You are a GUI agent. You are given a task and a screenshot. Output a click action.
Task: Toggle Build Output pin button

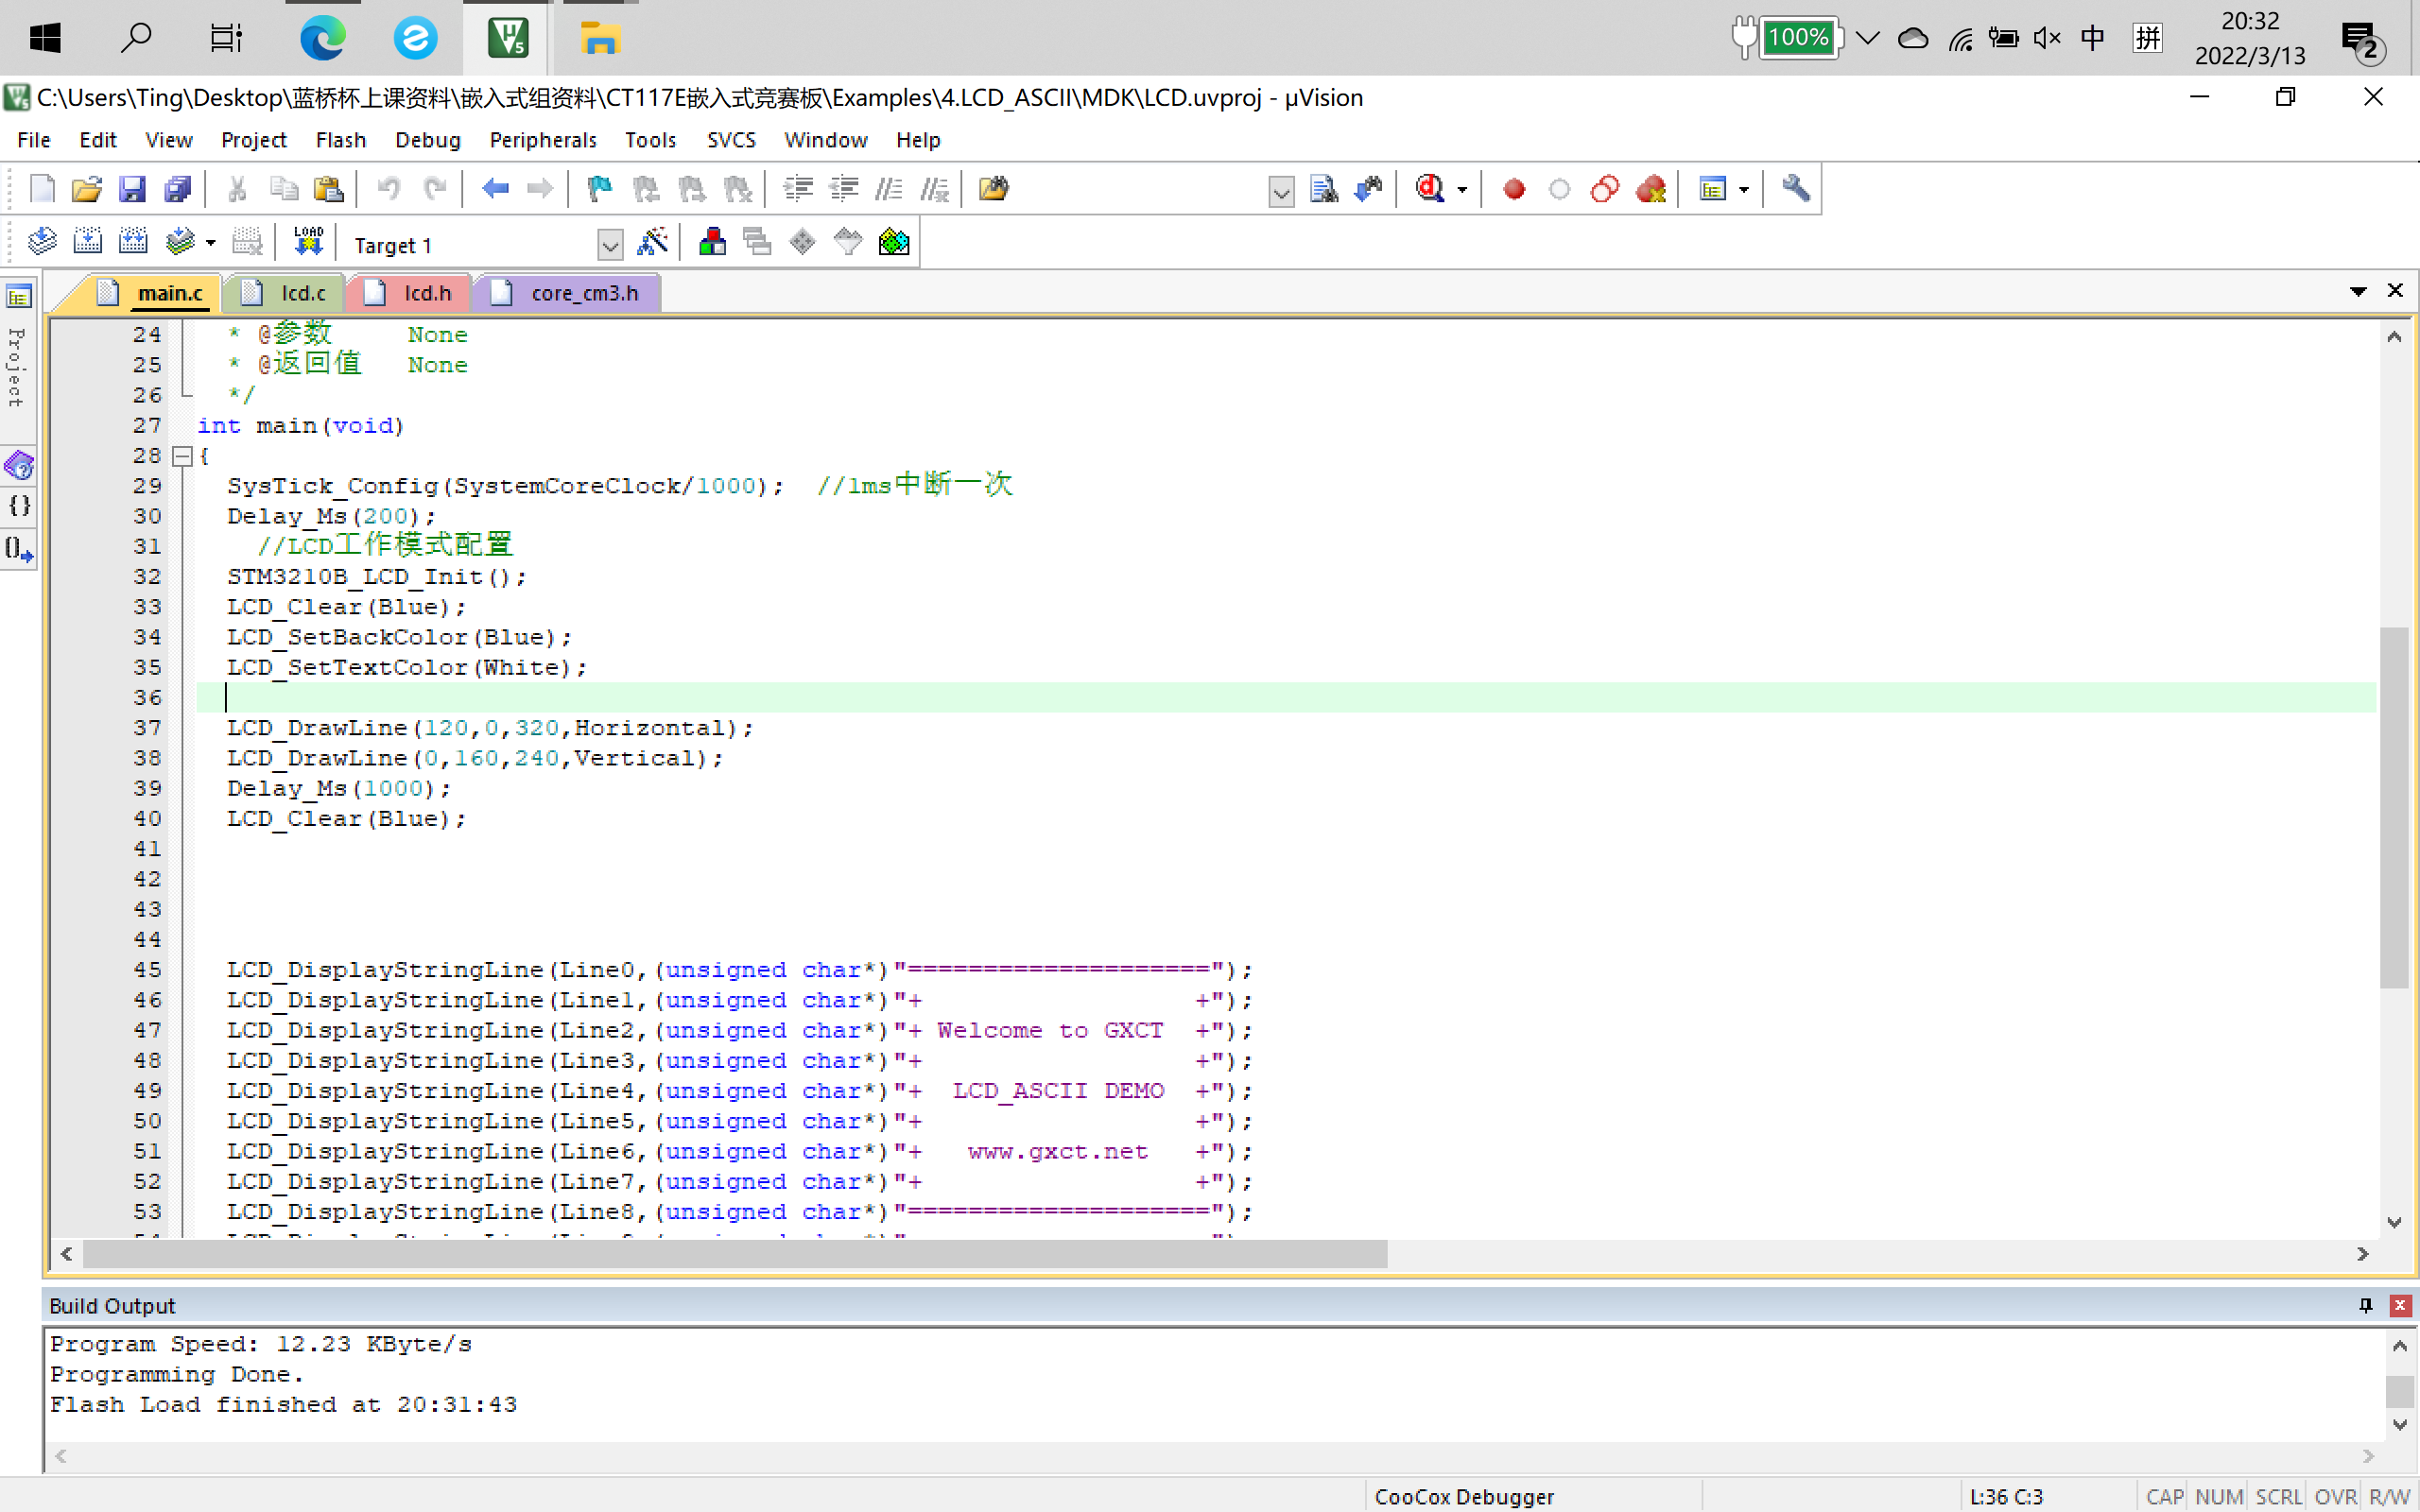[2365, 1305]
